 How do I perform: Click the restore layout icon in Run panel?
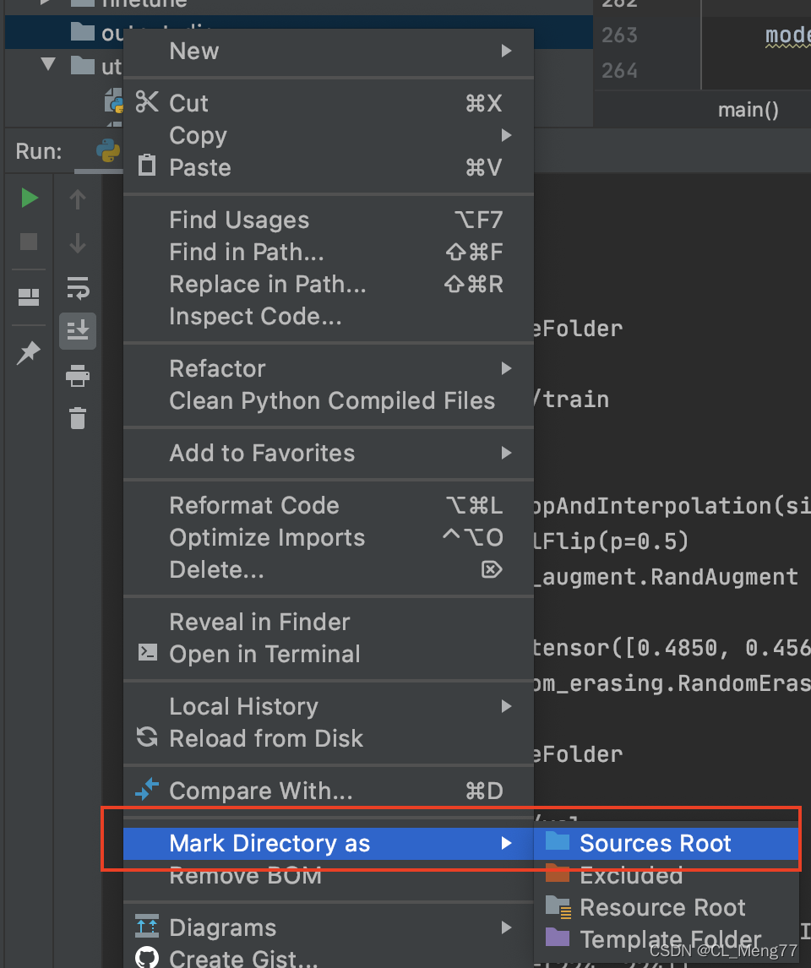click(x=29, y=297)
